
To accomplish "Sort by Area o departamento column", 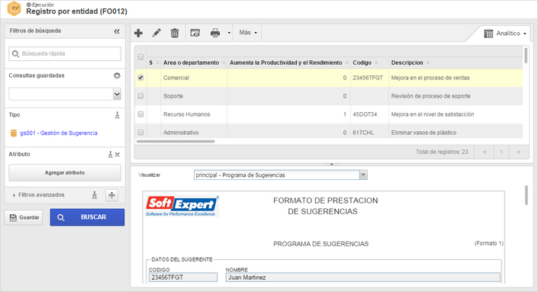I will coord(194,63).
